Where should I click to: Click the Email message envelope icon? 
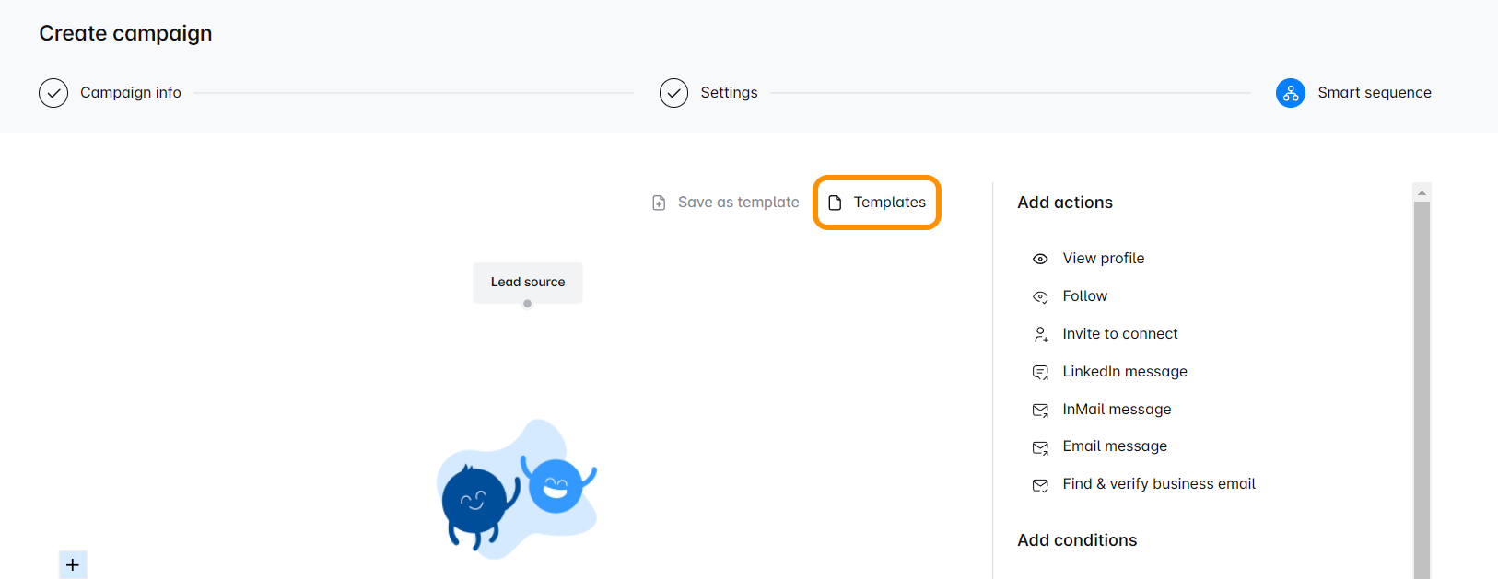click(x=1040, y=447)
